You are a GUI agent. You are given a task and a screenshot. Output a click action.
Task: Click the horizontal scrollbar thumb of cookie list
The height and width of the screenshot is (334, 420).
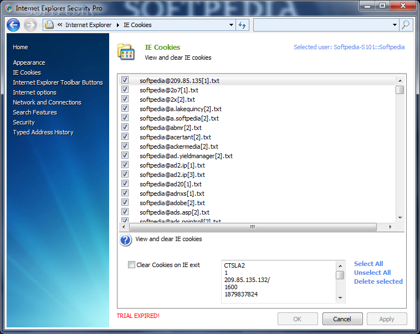[x=253, y=227]
